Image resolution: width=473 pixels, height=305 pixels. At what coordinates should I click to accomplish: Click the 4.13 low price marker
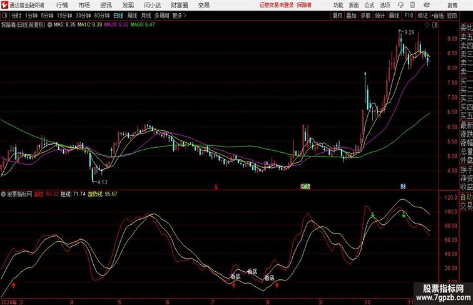pyautogui.click(x=102, y=182)
